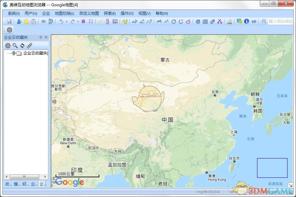Viewport: 296px width, 197px height.
Task: Click the VIP toolbar icon
Action: [254, 21]
